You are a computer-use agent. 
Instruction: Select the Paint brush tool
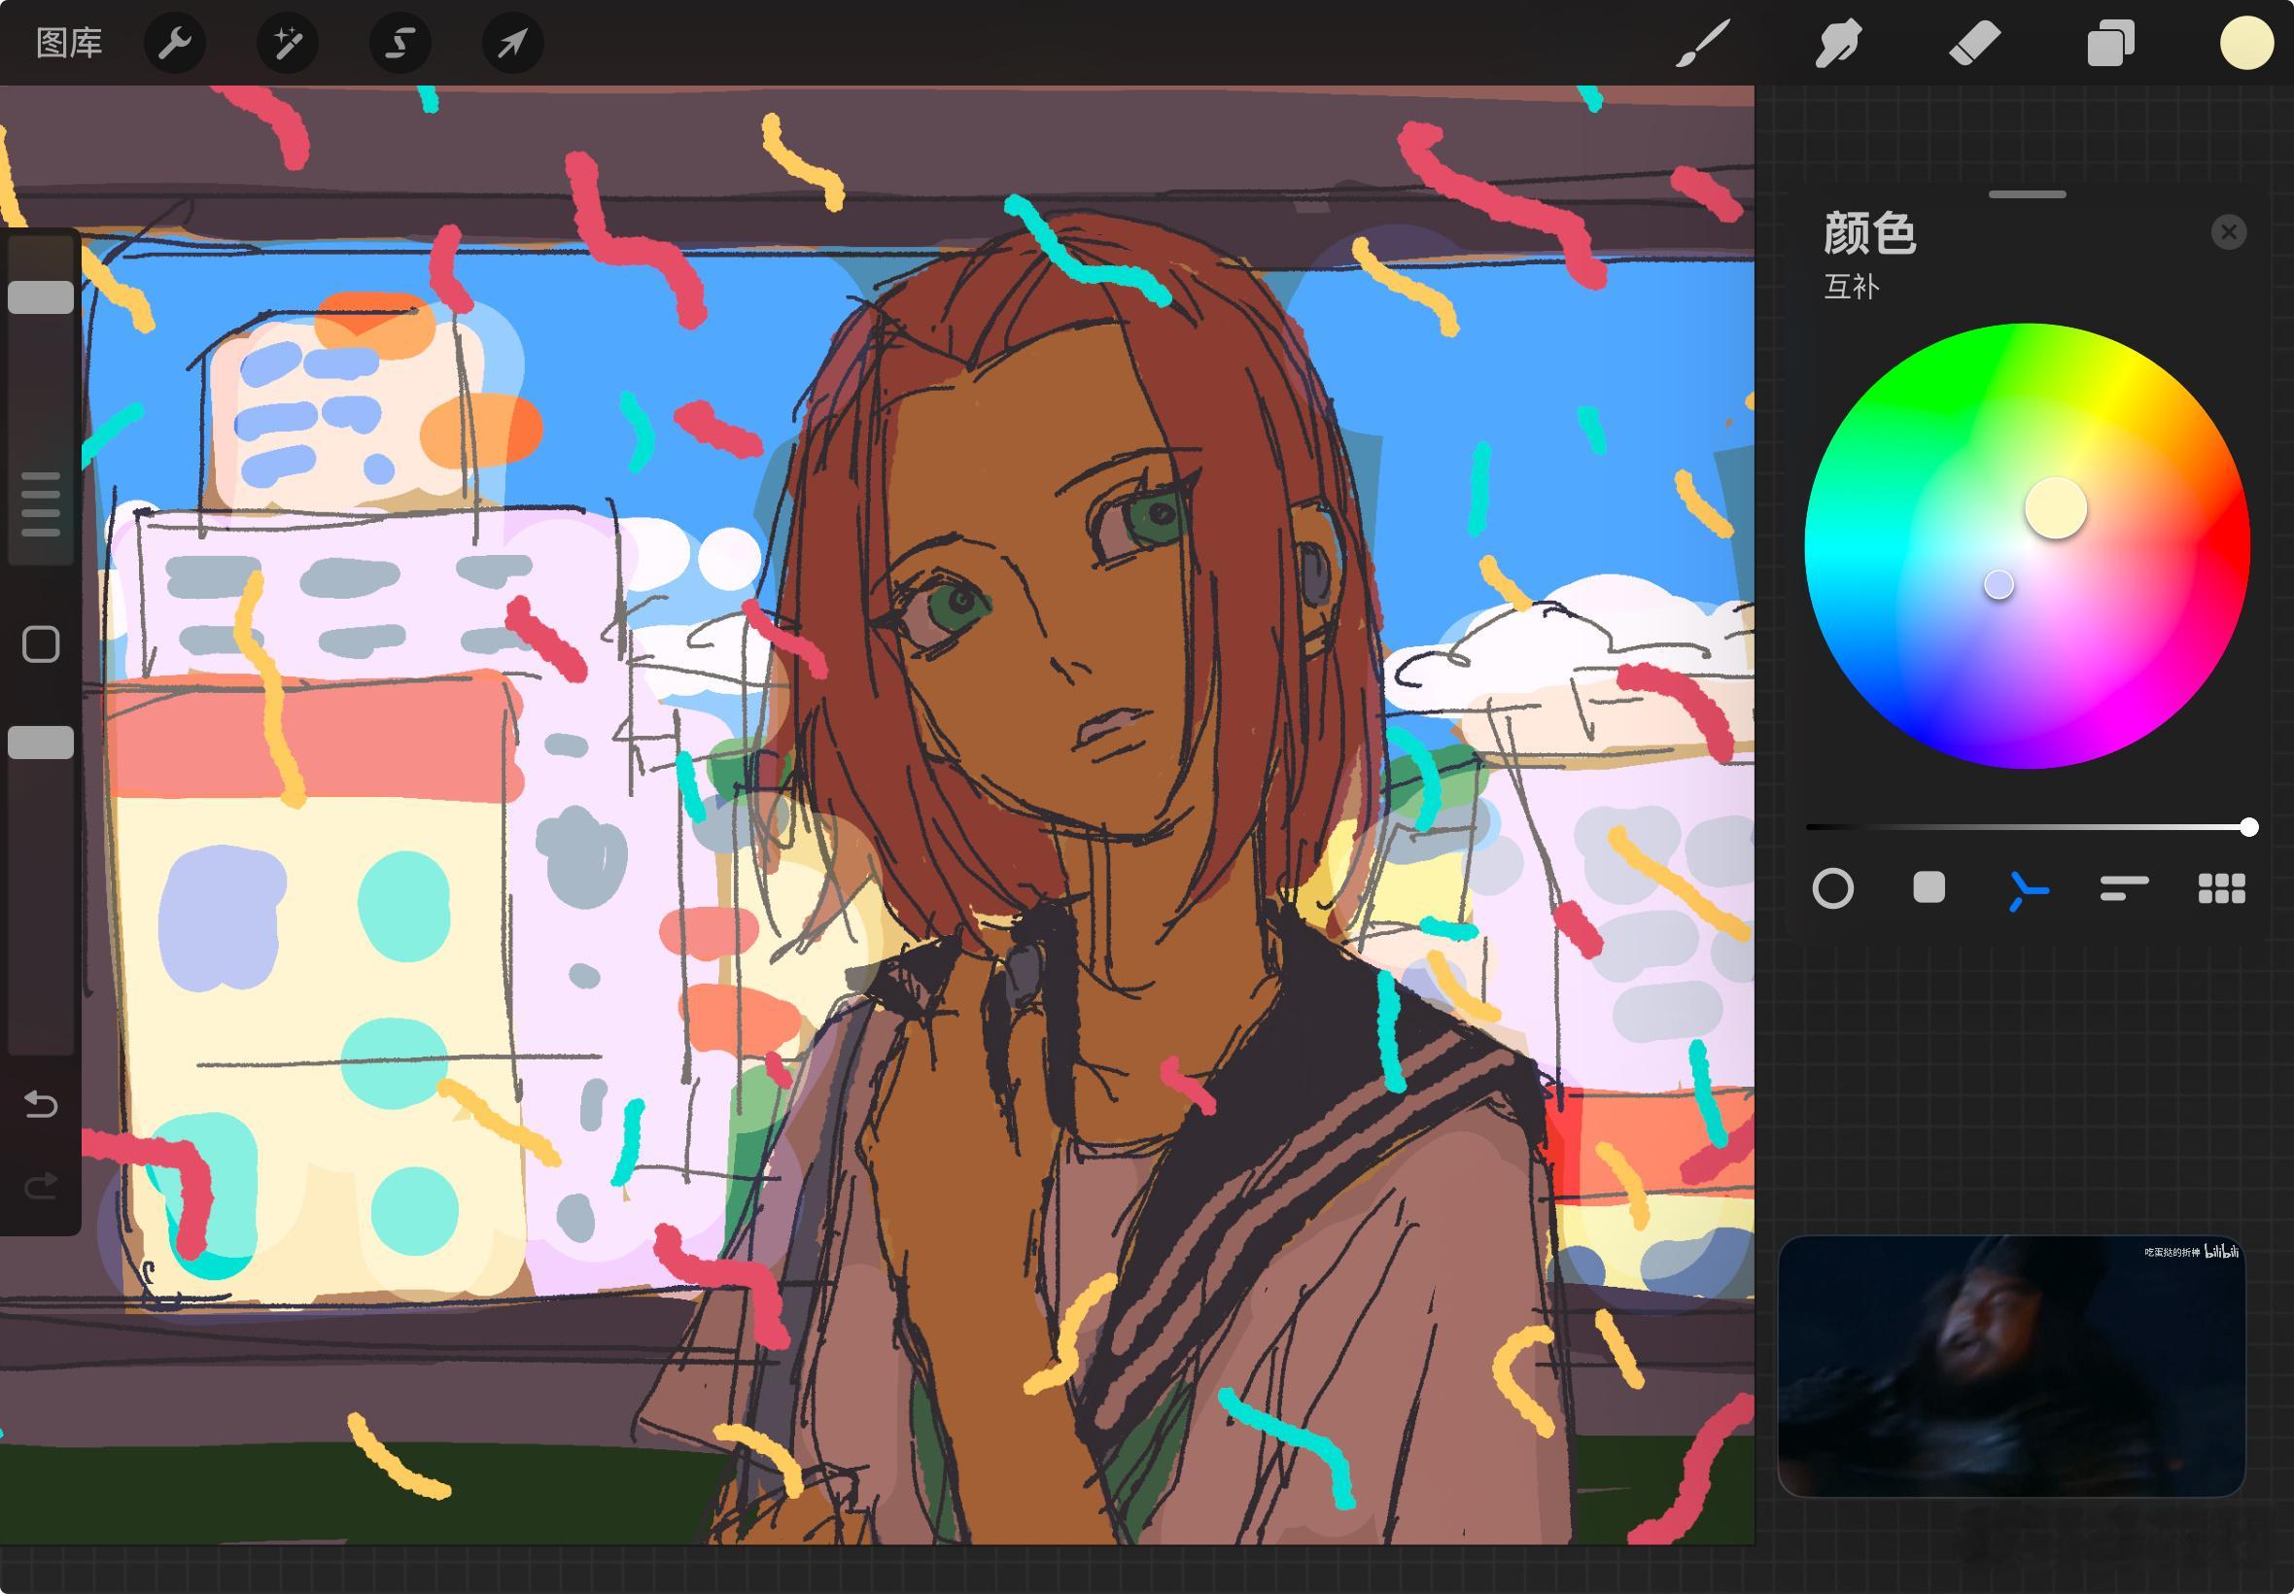pos(1702,44)
